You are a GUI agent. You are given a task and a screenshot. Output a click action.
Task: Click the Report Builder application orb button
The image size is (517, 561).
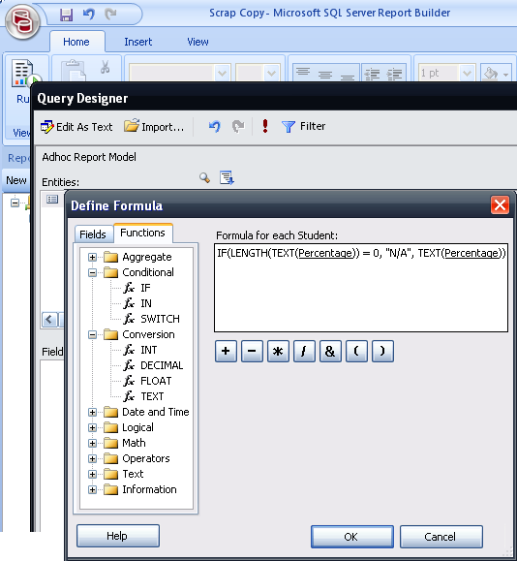[x=22, y=22]
